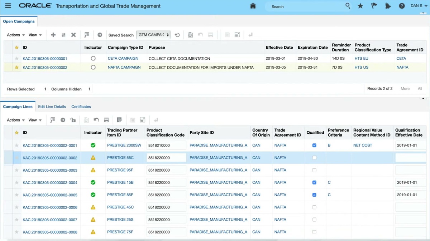
Task: Open View menu in Open Campaigns
Action: (35, 35)
